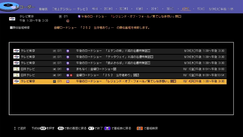Select 狼よさらば program row

120,63
